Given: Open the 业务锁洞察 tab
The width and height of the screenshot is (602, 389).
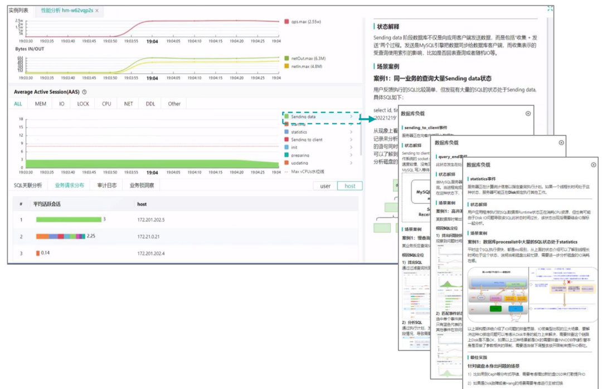Looking at the screenshot, I should pos(142,186).
